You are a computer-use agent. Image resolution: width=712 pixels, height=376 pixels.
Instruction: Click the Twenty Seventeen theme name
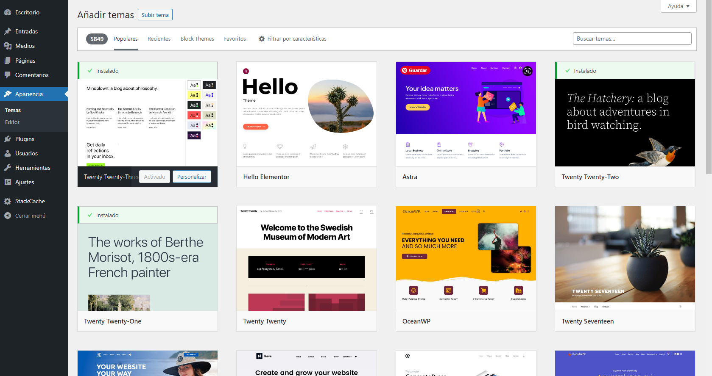coord(587,321)
